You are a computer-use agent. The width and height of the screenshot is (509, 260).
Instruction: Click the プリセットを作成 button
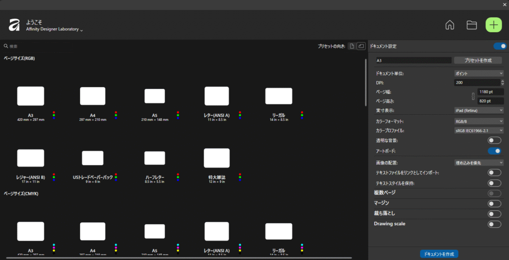pos(478,60)
